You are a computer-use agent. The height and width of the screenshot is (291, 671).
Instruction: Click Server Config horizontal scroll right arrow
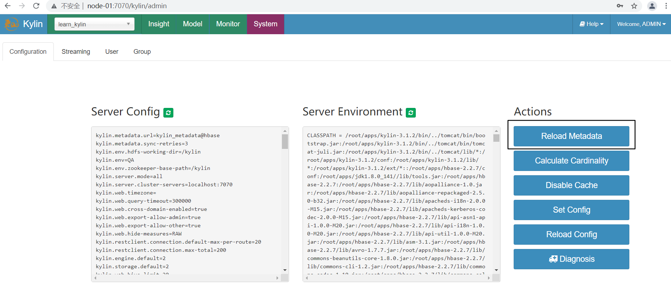coord(277,278)
